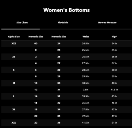Click the Alpha Size column header
Screen dimensions: 132x128
[14, 37]
